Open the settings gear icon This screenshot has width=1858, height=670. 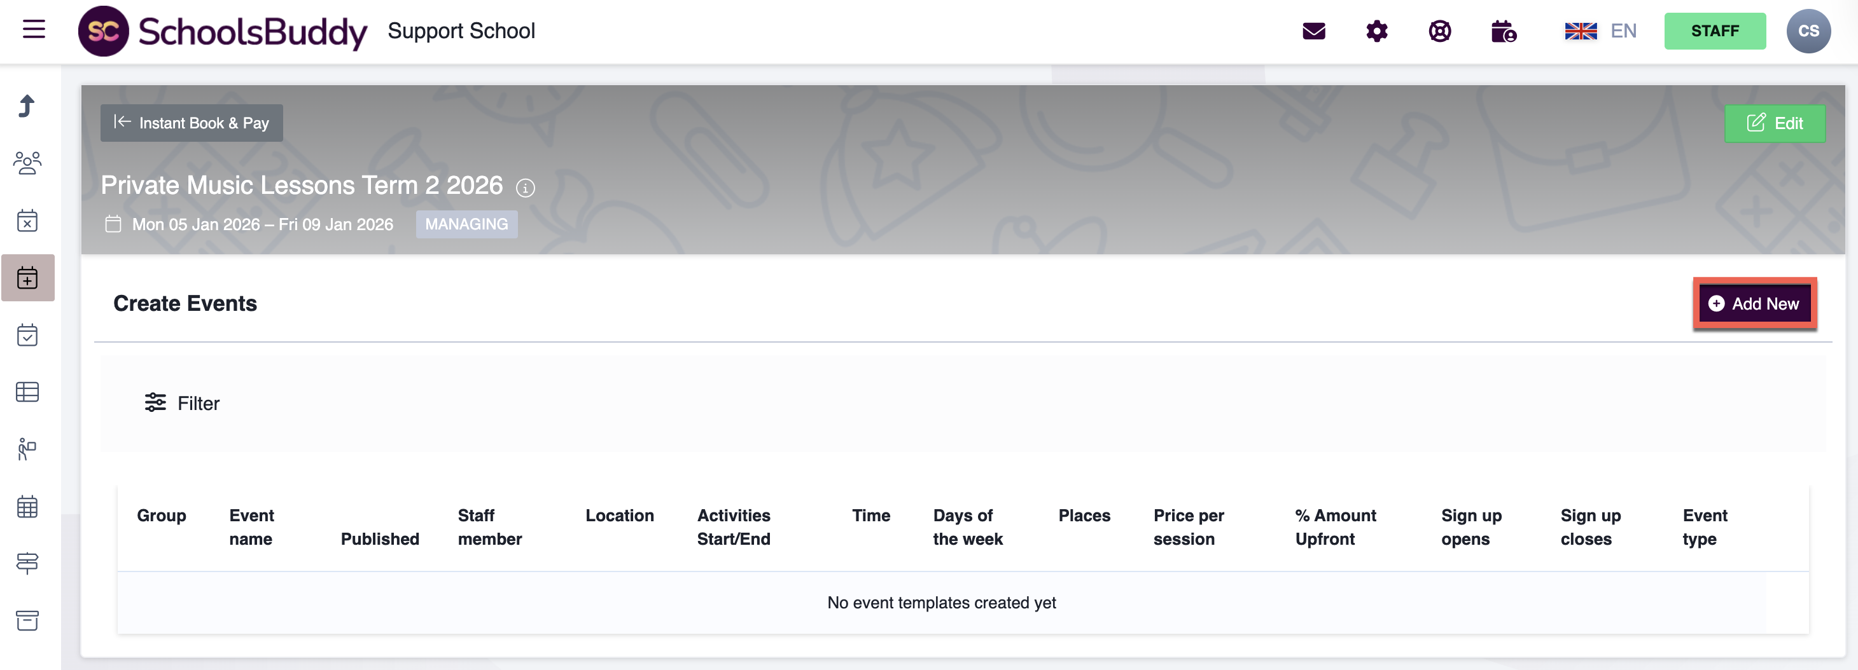click(x=1376, y=31)
